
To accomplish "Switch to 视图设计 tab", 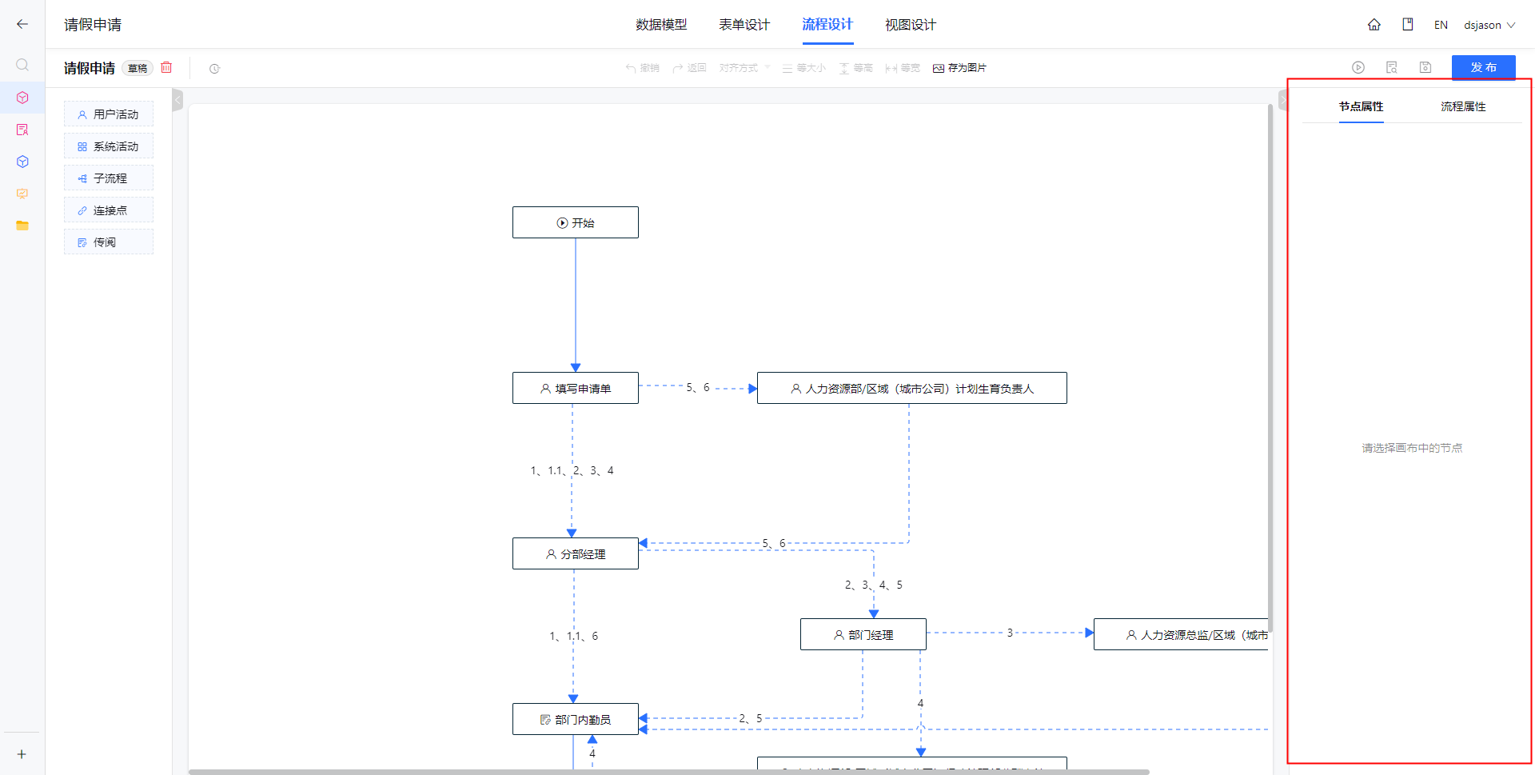I will [x=911, y=25].
